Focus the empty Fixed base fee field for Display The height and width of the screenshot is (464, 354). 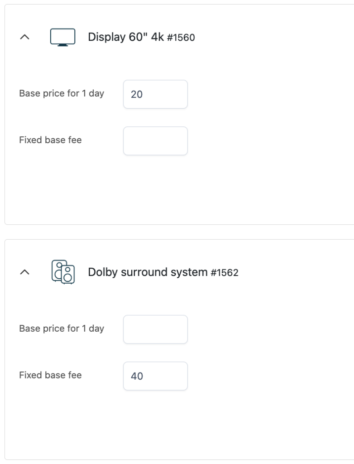pyautogui.click(x=155, y=141)
